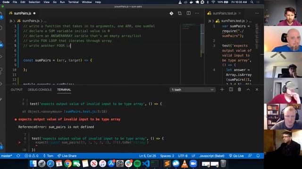Screen dimensions: 302x169
Task: Close the terminal panel
Action: point(257,90)
